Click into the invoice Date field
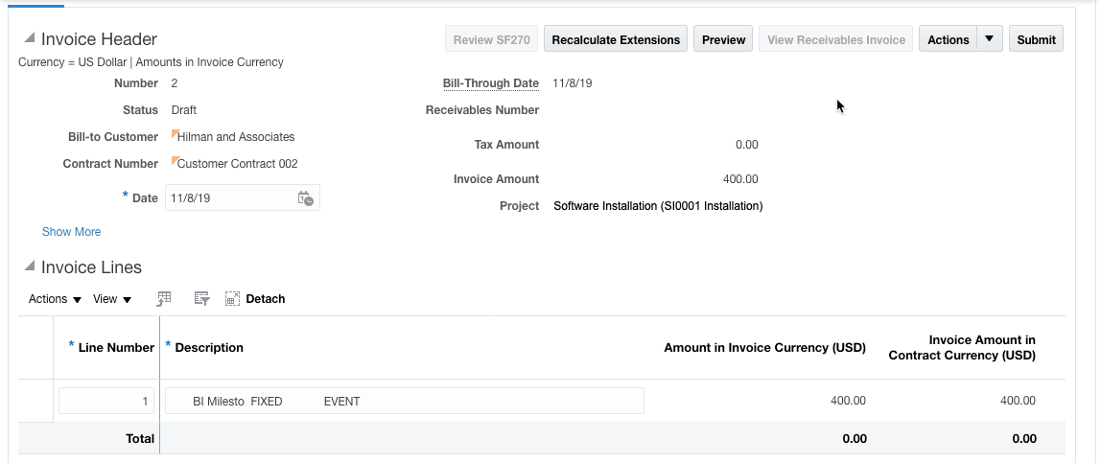This screenshot has height=463, width=1101. [230, 198]
